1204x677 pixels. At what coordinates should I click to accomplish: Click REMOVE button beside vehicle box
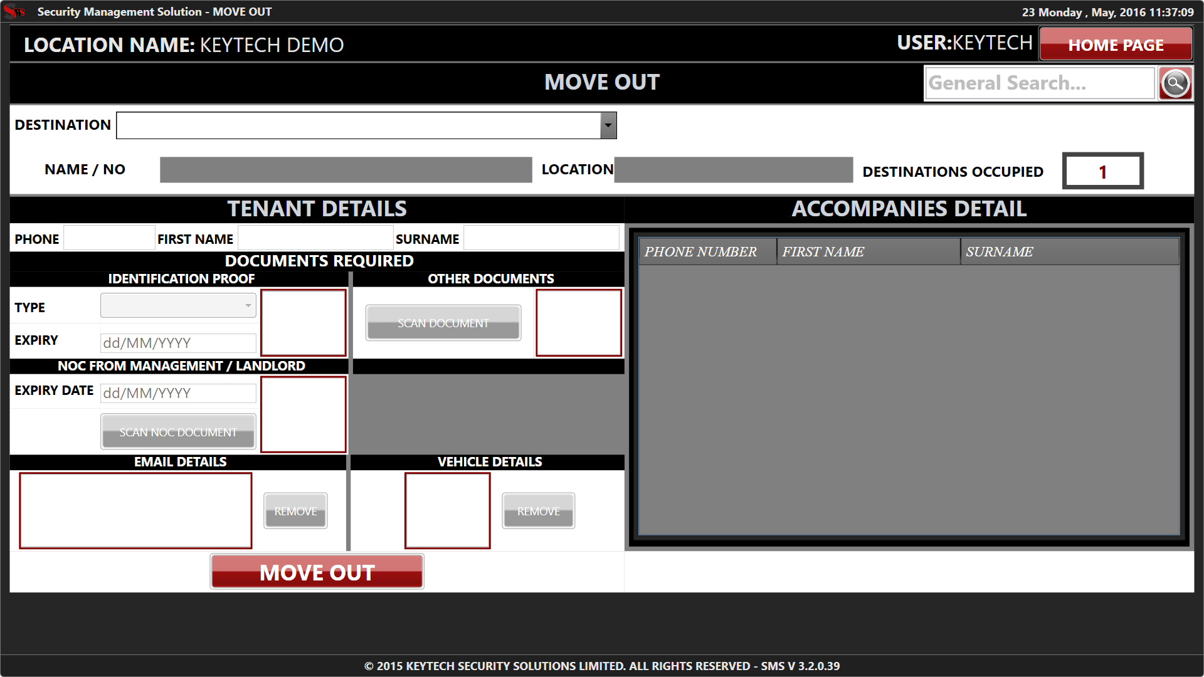[538, 511]
